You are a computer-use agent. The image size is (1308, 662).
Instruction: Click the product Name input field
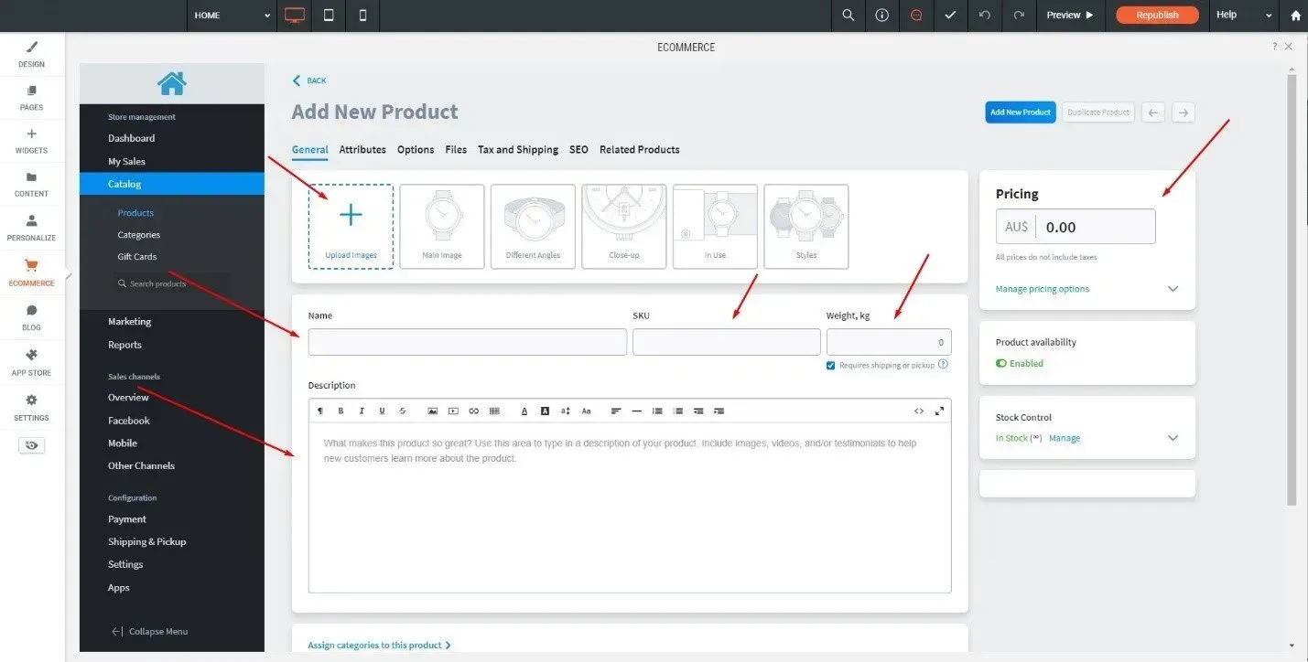coord(468,342)
